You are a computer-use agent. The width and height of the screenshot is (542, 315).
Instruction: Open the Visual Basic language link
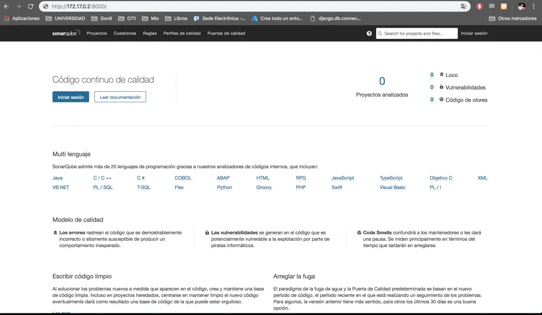[x=392, y=187]
